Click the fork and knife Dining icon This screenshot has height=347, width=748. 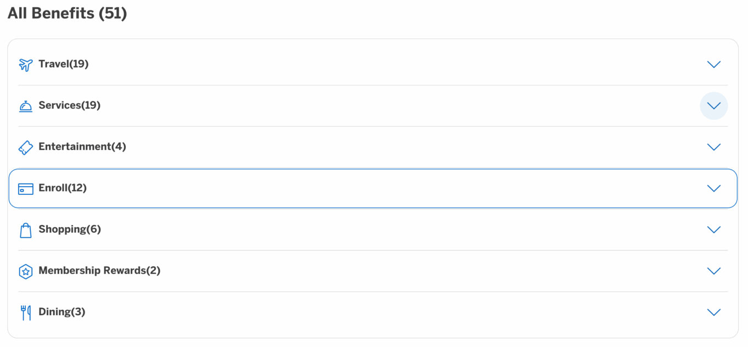(26, 312)
